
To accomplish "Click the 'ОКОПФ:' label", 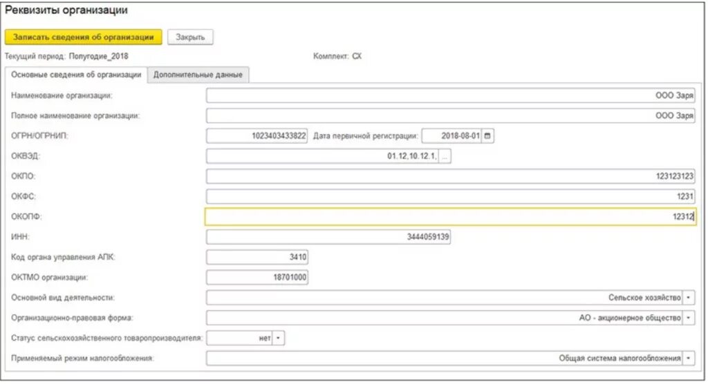I will [26, 217].
